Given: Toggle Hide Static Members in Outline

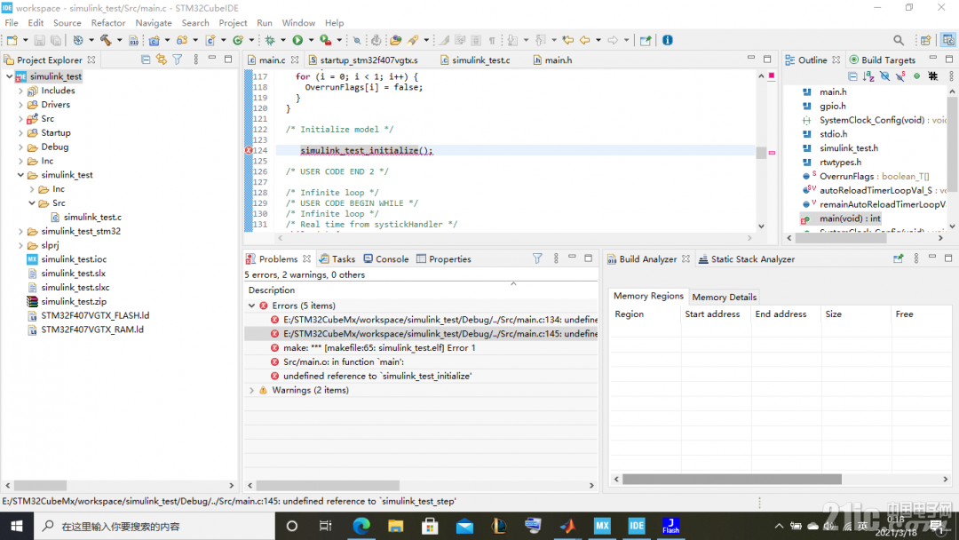Looking at the screenshot, I should click(x=901, y=76).
